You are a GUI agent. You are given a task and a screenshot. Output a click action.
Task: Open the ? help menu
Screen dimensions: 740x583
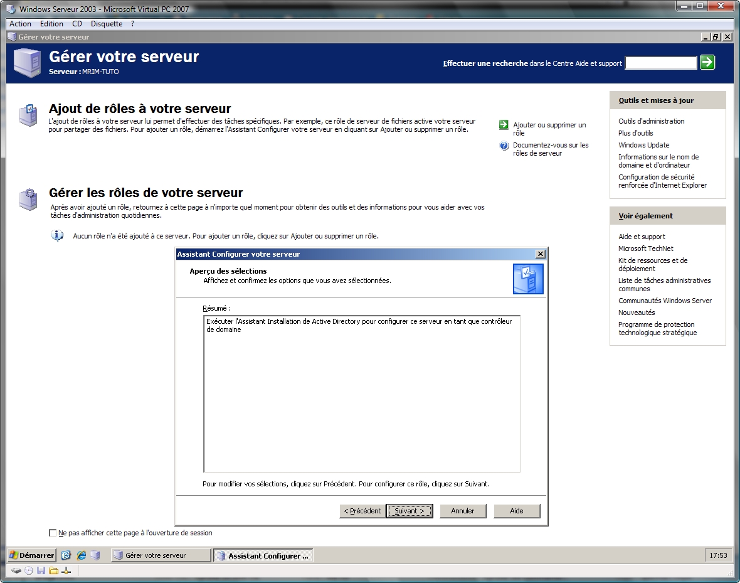(132, 24)
